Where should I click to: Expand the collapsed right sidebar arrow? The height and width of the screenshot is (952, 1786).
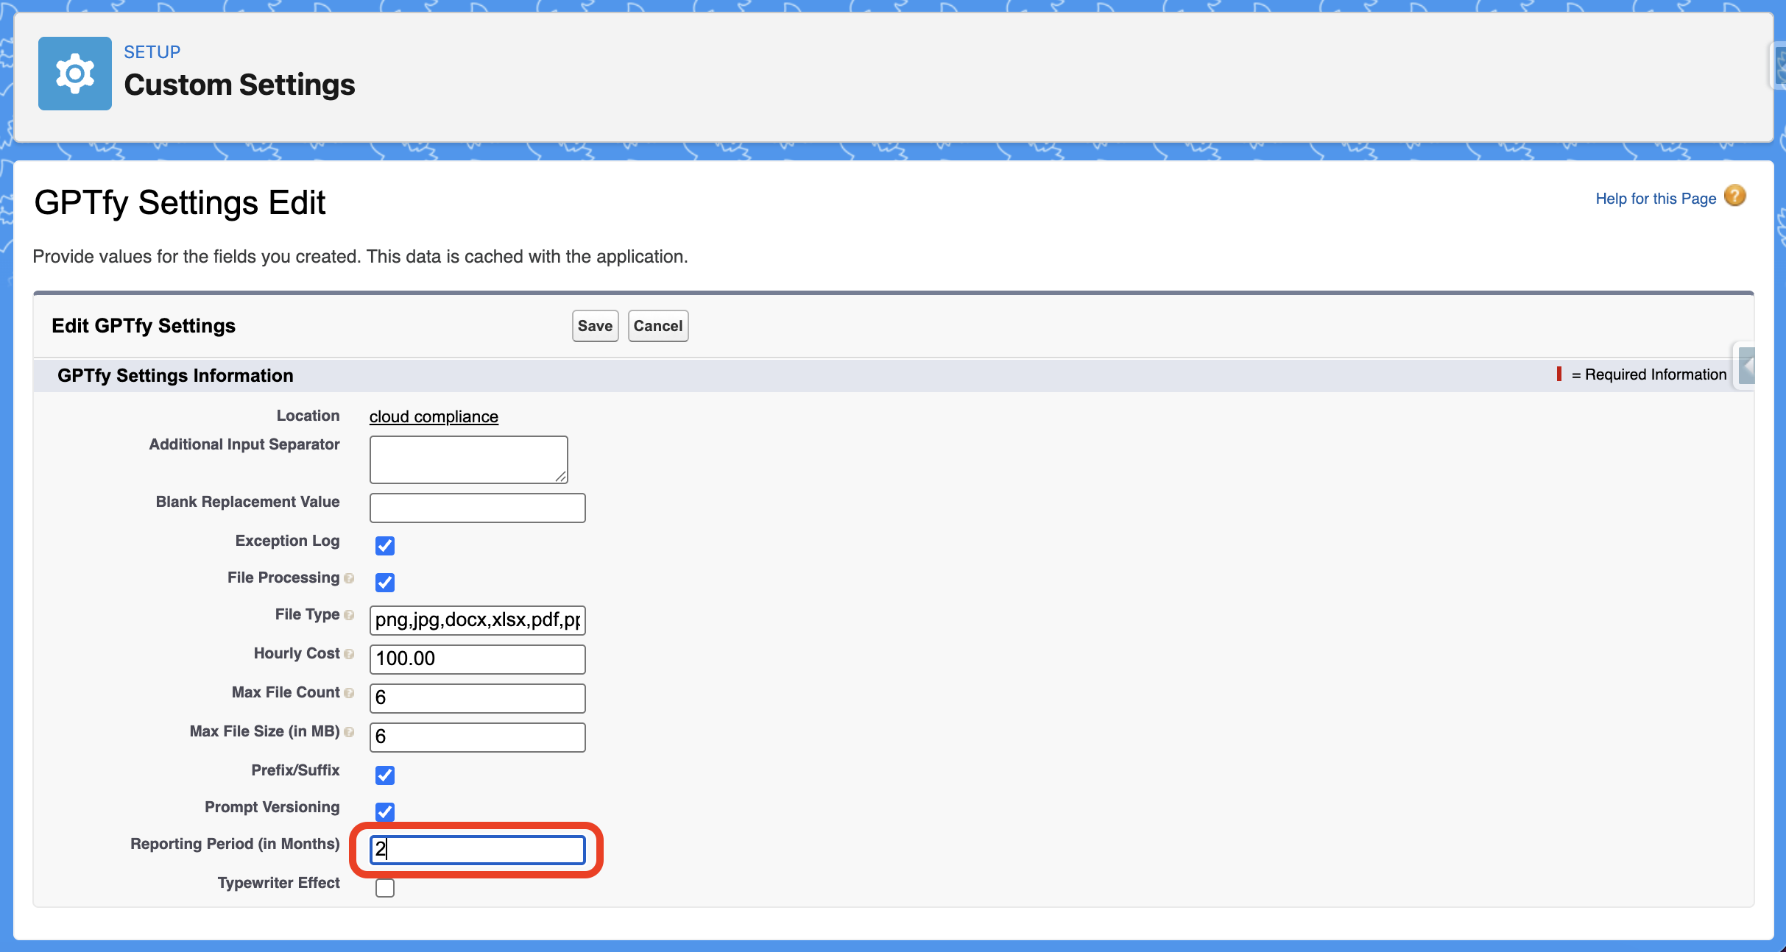(x=1747, y=366)
